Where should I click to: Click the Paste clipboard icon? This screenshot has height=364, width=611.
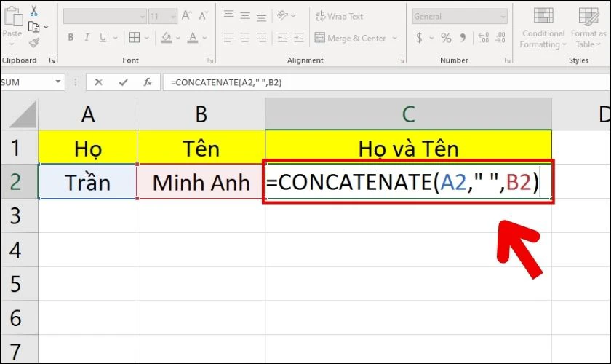tap(13, 17)
